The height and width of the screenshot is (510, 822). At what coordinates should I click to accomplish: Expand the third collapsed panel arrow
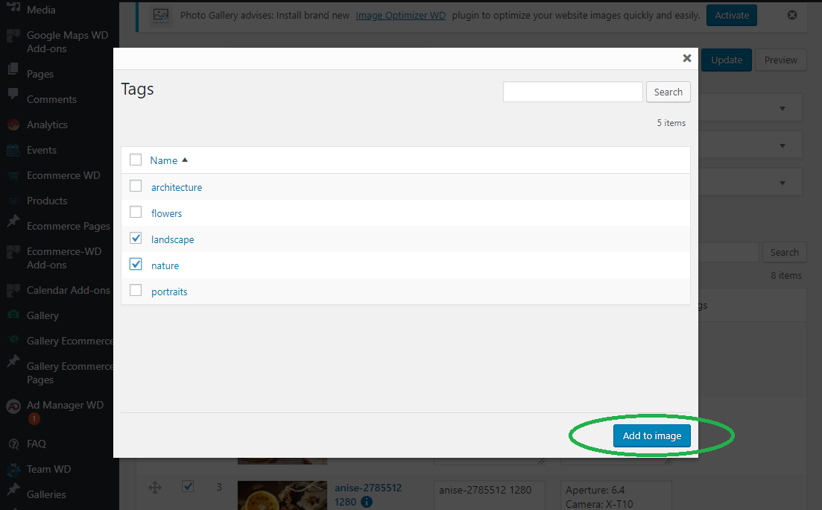(x=783, y=183)
